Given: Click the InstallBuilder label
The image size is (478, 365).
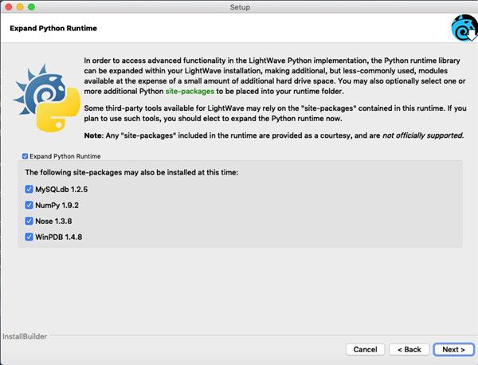Looking at the screenshot, I should [25, 336].
